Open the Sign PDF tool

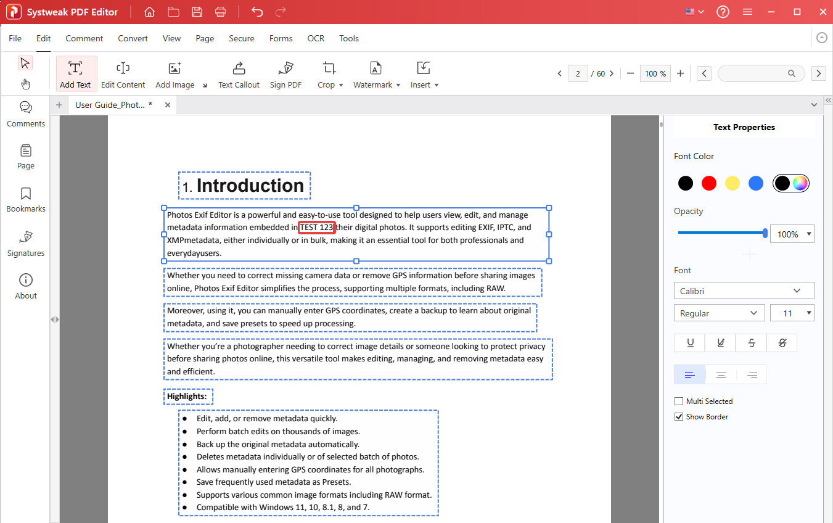285,74
